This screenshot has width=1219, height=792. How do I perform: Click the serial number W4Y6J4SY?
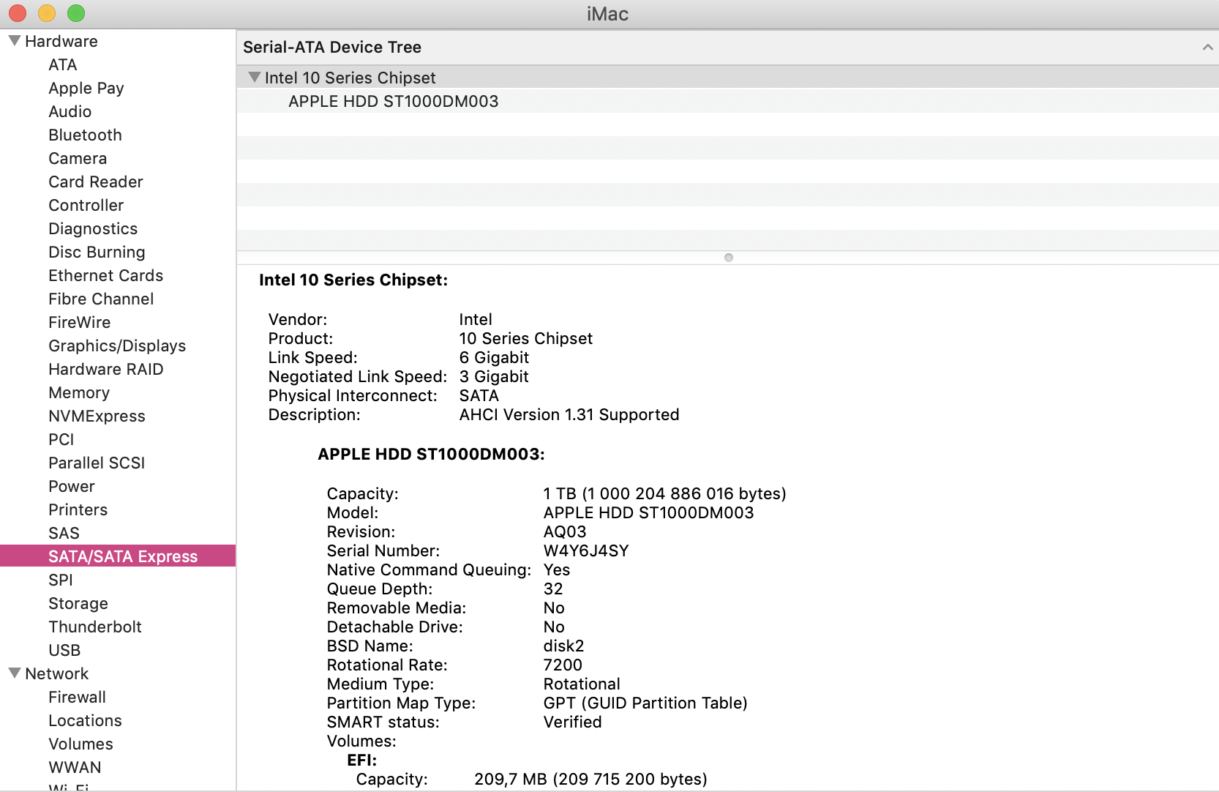[x=586, y=550]
